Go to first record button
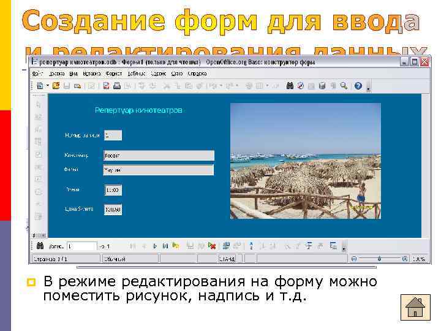Screen dimensions: 441x331 133,246
